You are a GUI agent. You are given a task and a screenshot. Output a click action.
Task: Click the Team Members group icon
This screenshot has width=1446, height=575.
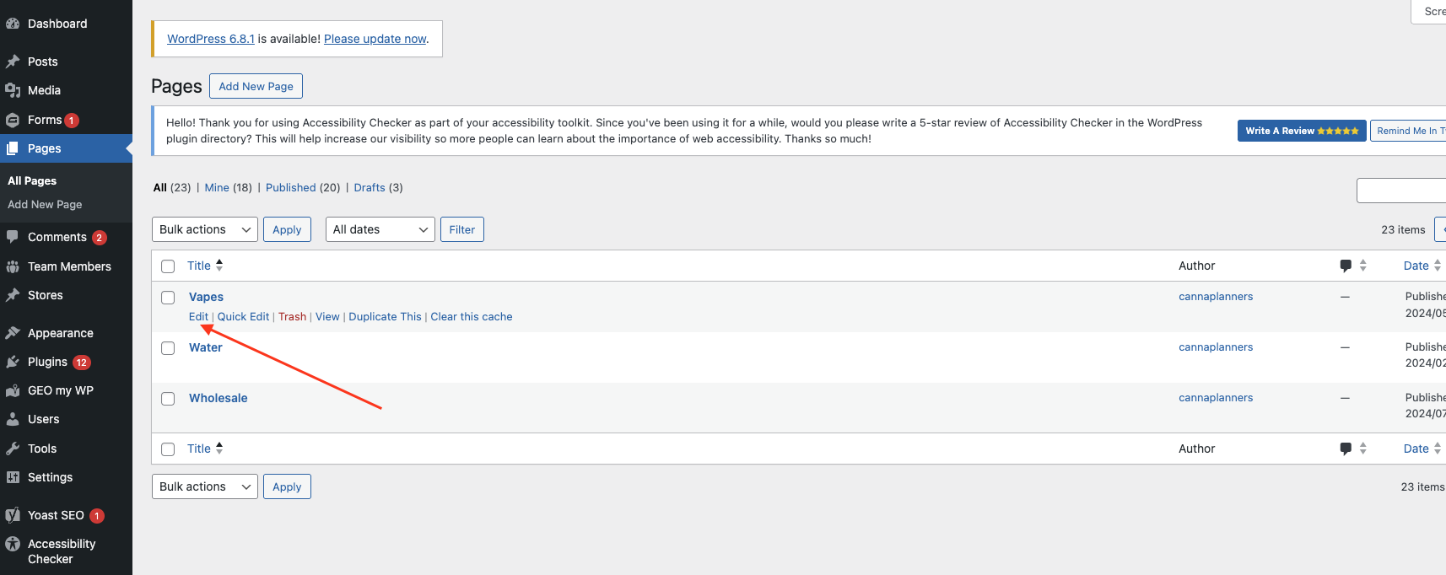(x=13, y=266)
